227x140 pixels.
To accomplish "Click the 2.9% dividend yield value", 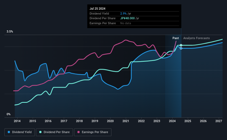I will (123, 14).
